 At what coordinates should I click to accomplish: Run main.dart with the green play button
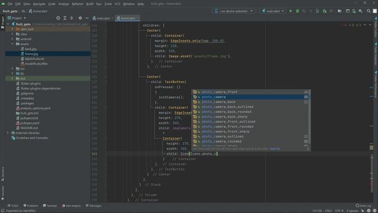(x=291, y=11)
